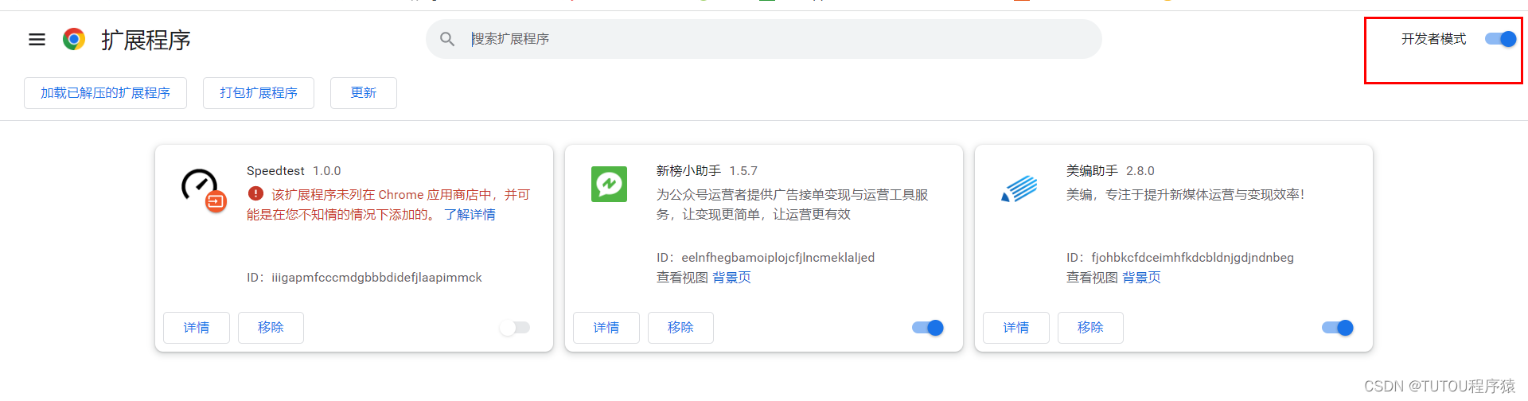
Task: Open the hamburger main menu
Action: 37,39
